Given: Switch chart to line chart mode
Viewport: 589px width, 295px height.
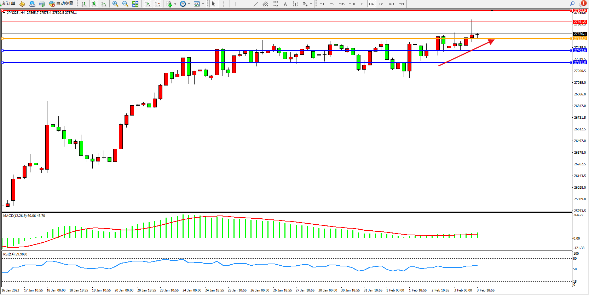Looking at the screenshot, I should coord(104,4).
